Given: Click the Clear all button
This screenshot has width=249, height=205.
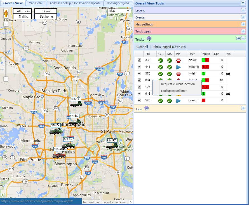Looking at the screenshot, I should coord(142,47).
